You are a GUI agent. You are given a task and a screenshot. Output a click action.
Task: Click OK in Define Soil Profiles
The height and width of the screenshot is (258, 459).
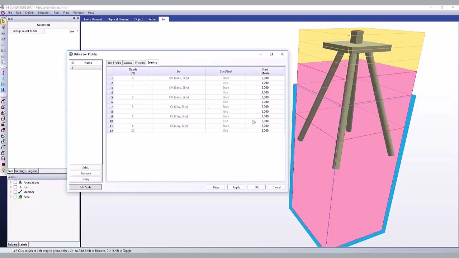click(x=256, y=187)
